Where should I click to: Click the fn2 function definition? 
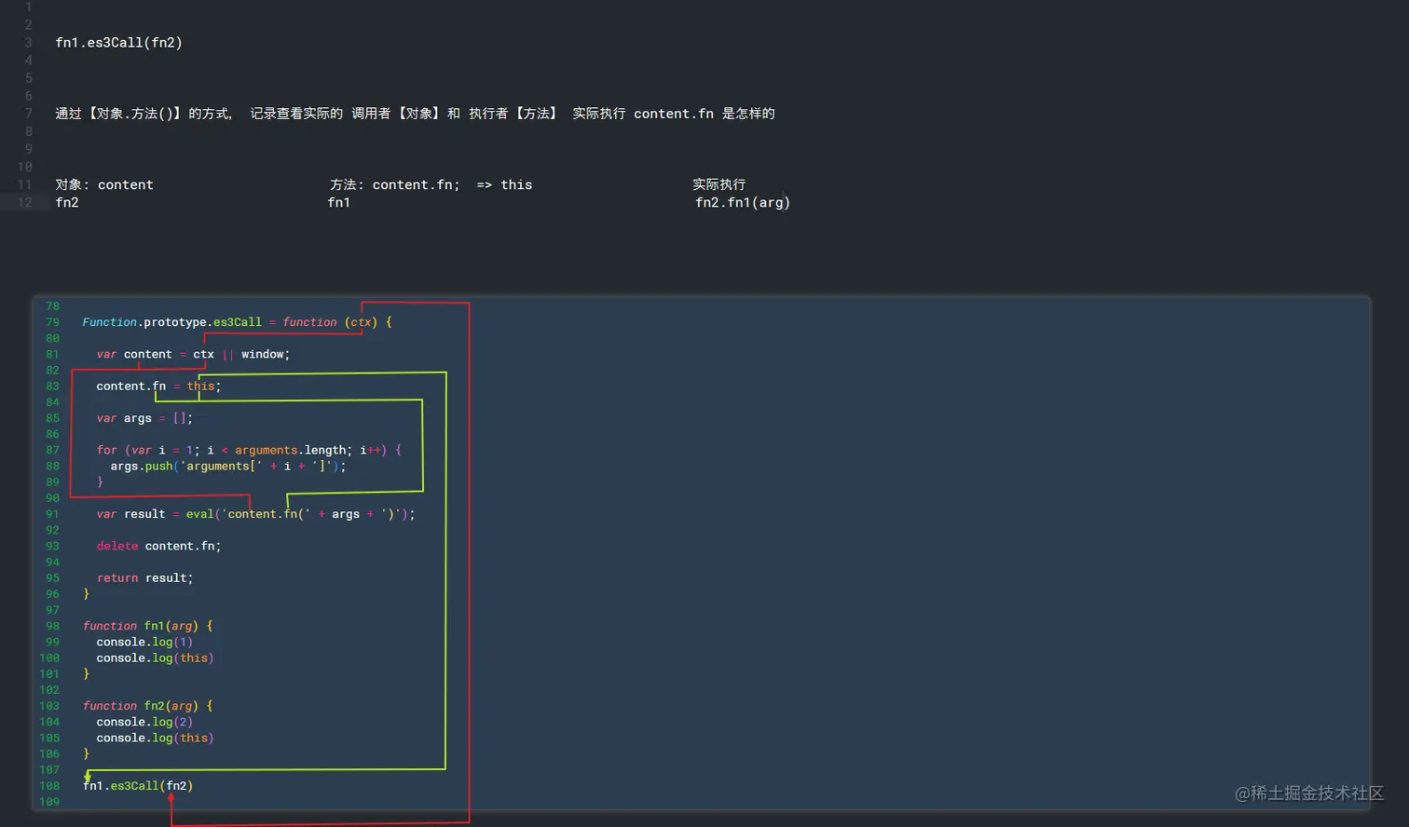point(149,705)
